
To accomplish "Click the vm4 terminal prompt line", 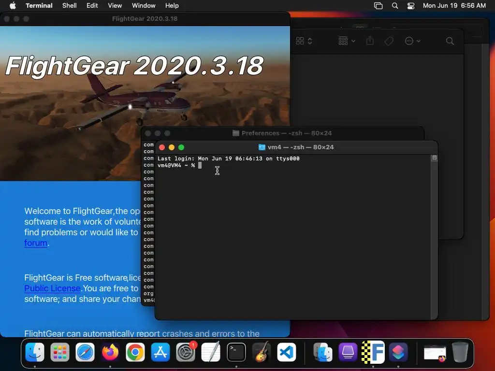I will (179, 165).
